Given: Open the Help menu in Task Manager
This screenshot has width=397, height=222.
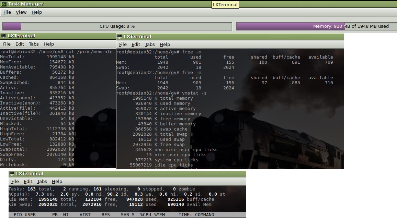Looking at the screenshot, I should (x=36, y=12).
